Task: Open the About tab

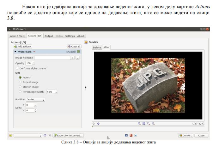Action: pyautogui.click(x=81, y=36)
